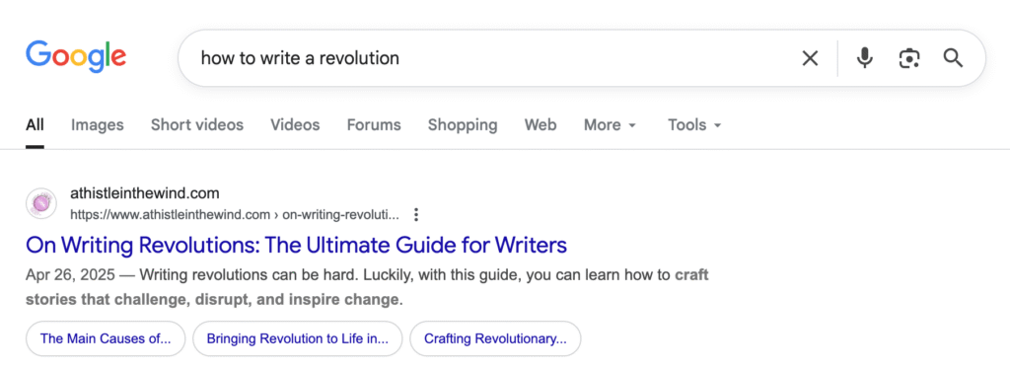Click the Apr 26, 2025 date text
The width and height of the screenshot is (1010, 370).
point(70,276)
